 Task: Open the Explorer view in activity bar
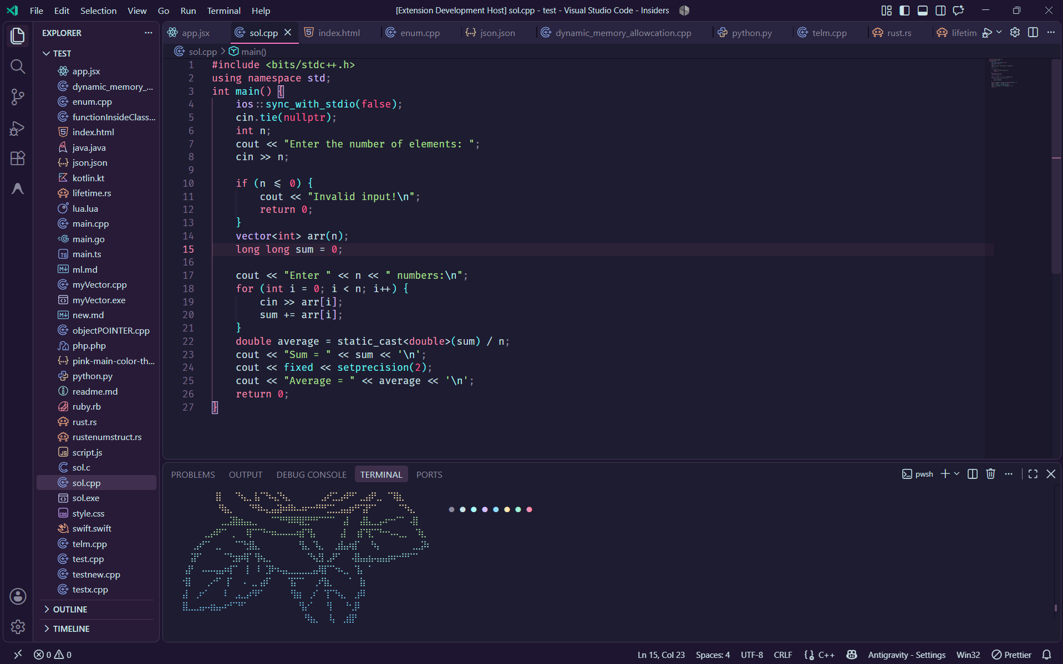point(18,36)
